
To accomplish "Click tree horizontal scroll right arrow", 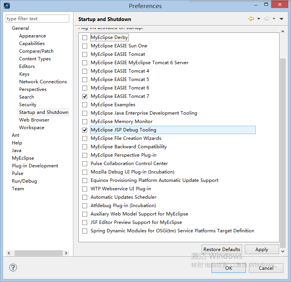I will click(x=66, y=253).
